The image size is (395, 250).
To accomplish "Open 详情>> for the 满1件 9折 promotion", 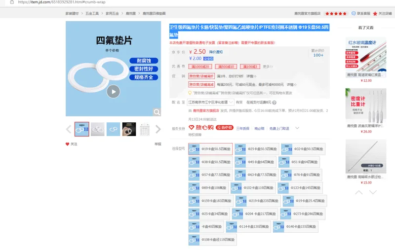I will 251,76.
